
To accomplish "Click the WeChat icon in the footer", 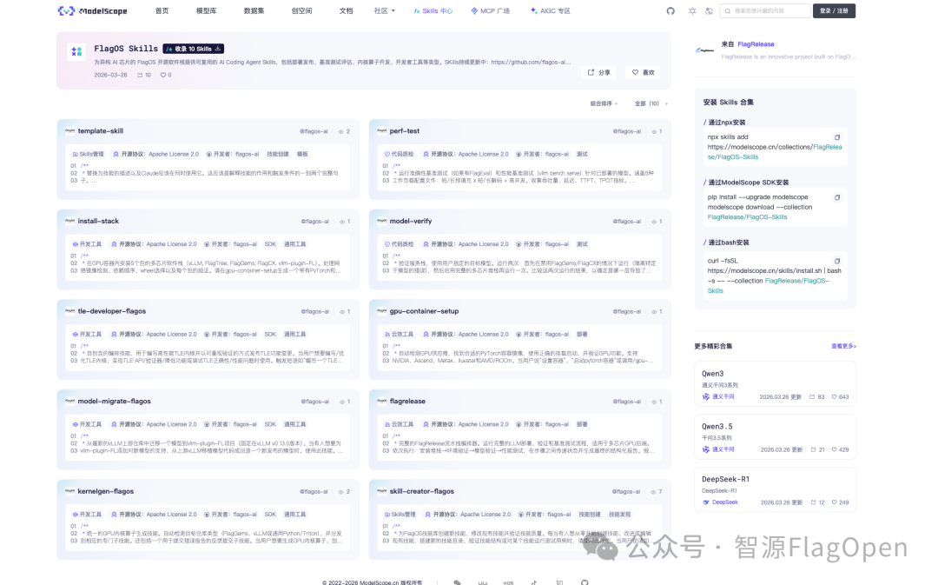I will [x=457, y=582].
